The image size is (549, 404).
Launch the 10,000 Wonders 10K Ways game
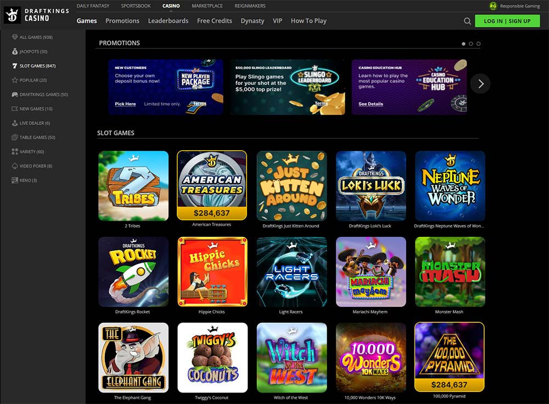pyautogui.click(x=371, y=357)
